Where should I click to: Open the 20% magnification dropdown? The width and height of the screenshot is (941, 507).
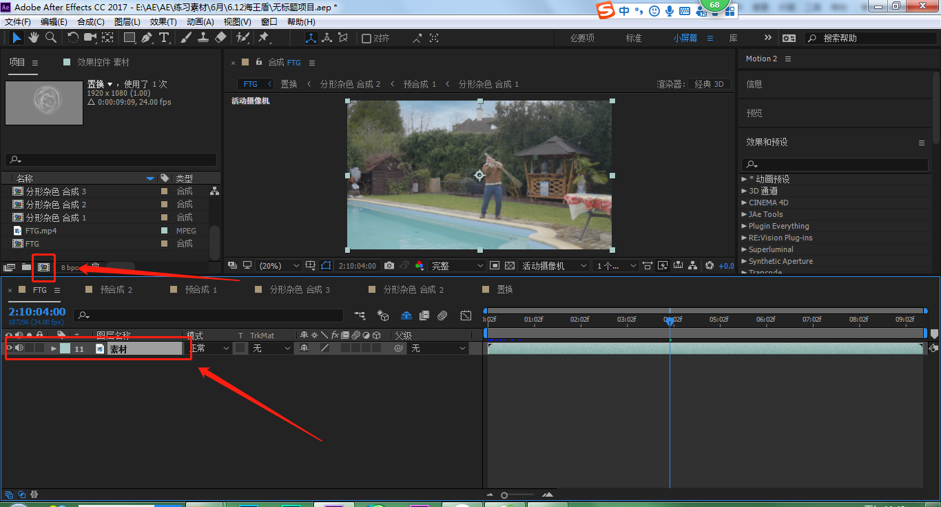(279, 266)
